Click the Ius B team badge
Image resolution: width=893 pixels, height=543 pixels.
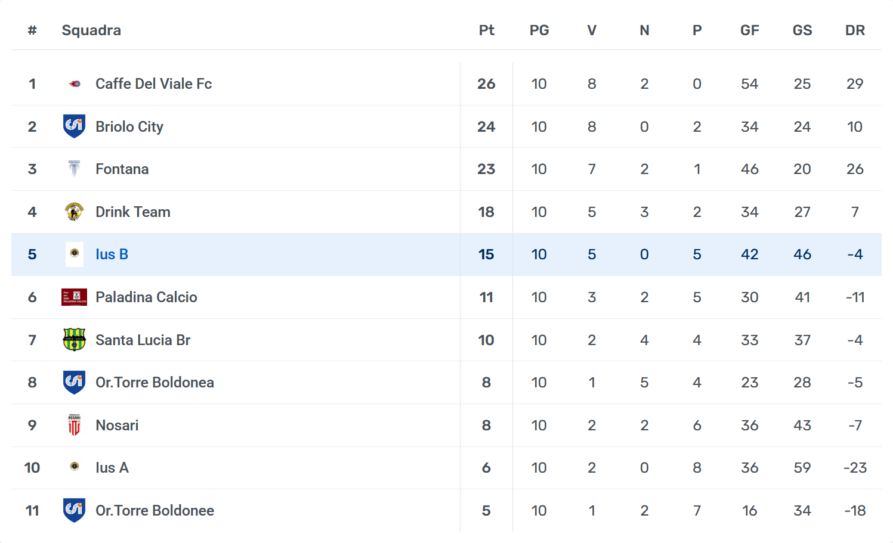(74, 254)
